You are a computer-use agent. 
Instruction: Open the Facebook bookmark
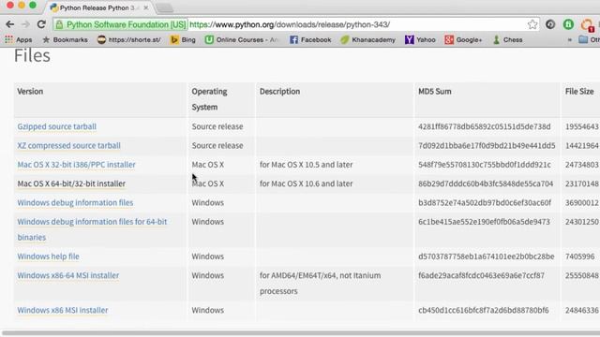pyautogui.click(x=310, y=39)
